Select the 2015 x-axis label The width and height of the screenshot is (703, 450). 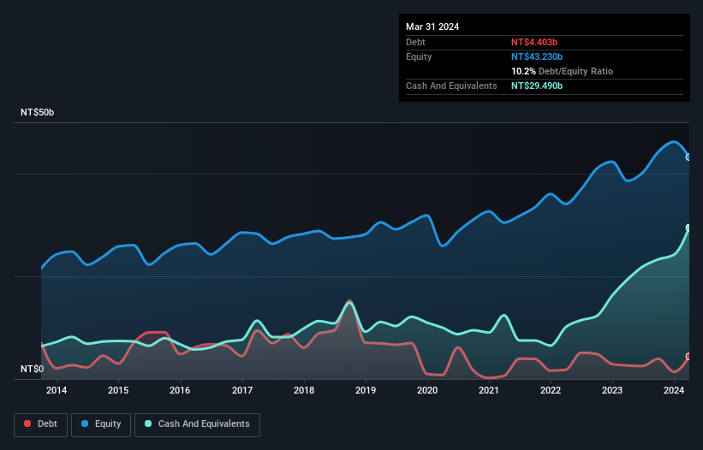tap(118, 390)
